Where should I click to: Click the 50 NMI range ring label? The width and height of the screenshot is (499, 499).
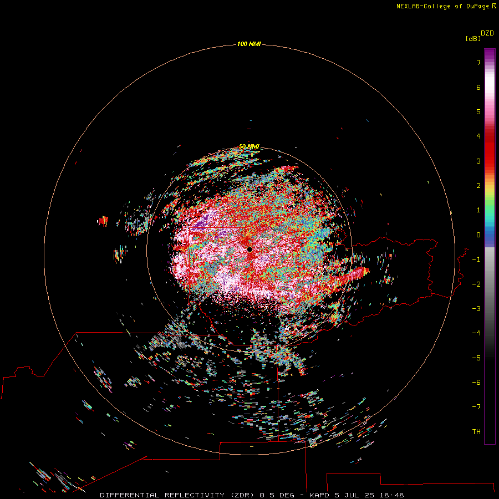(249, 146)
